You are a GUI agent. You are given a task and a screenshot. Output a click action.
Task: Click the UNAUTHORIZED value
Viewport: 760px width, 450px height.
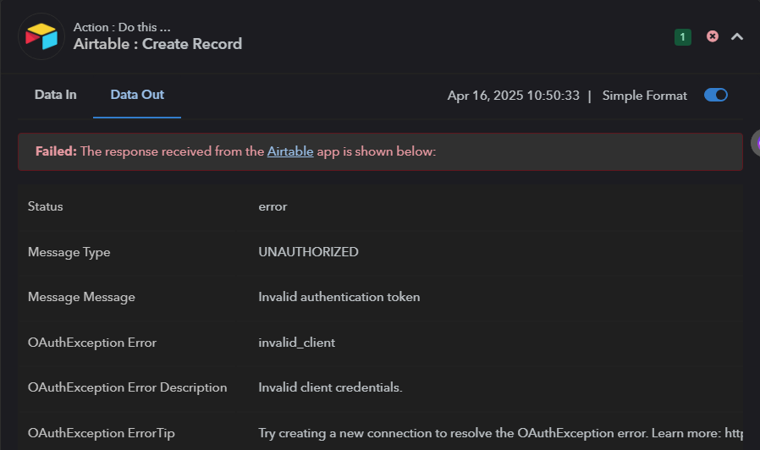coord(308,252)
